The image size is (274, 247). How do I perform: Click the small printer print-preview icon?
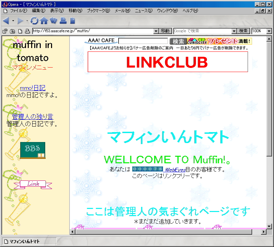point(27,31)
